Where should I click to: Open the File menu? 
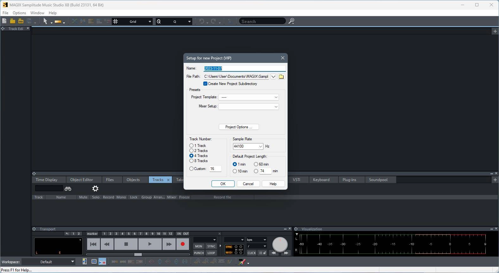[x=5, y=13]
